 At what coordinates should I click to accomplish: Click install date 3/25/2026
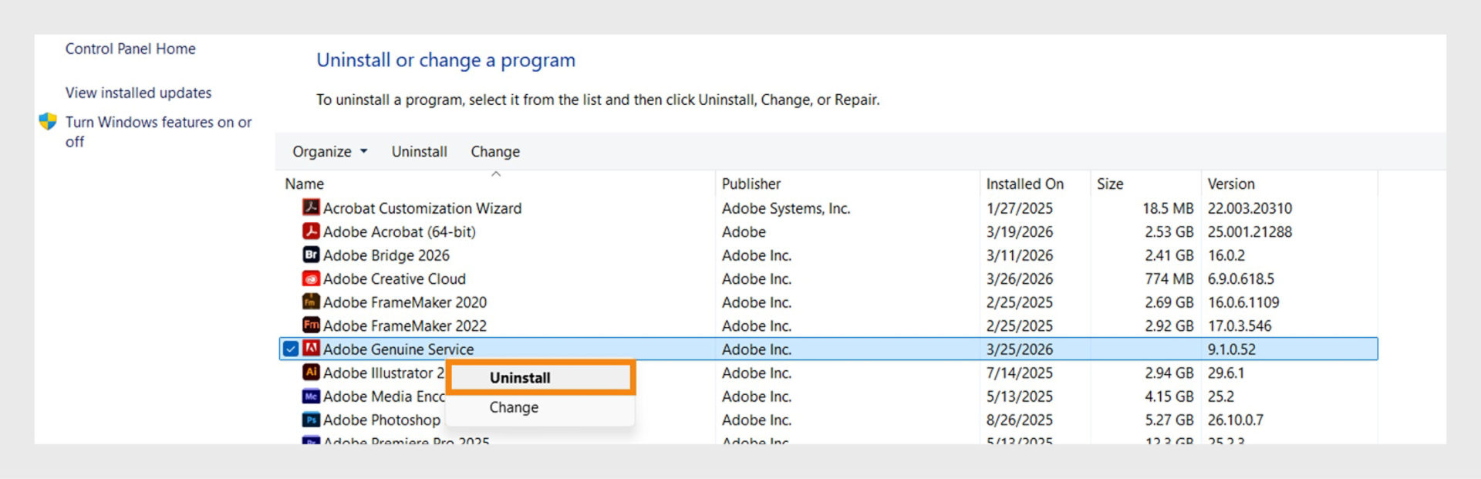[x=1019, y=349]
